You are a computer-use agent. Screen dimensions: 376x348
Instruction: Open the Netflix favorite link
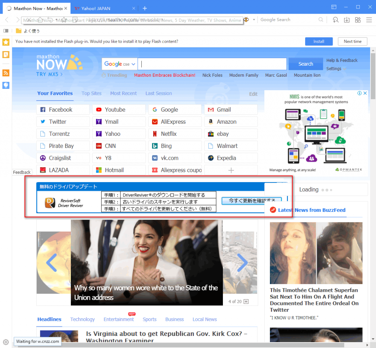click(x=169, y=134)
